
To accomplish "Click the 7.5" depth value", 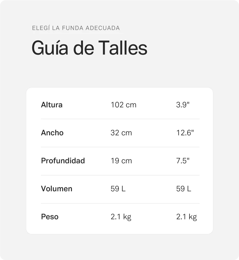I will (183, 161).
